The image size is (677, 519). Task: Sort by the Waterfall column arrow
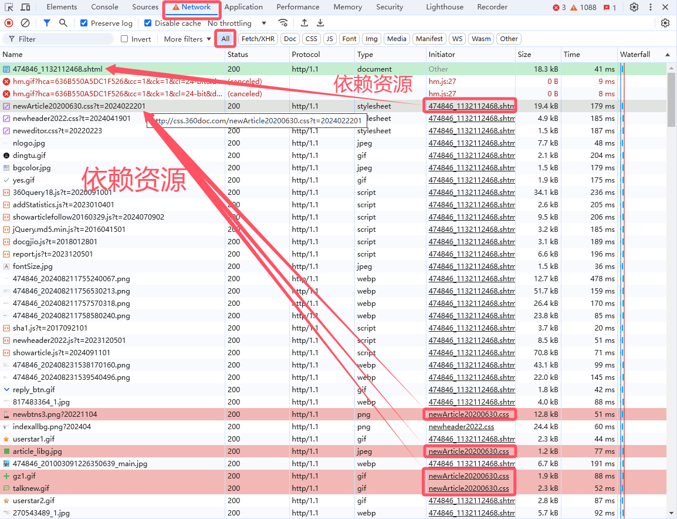click(x=668, y=55)
